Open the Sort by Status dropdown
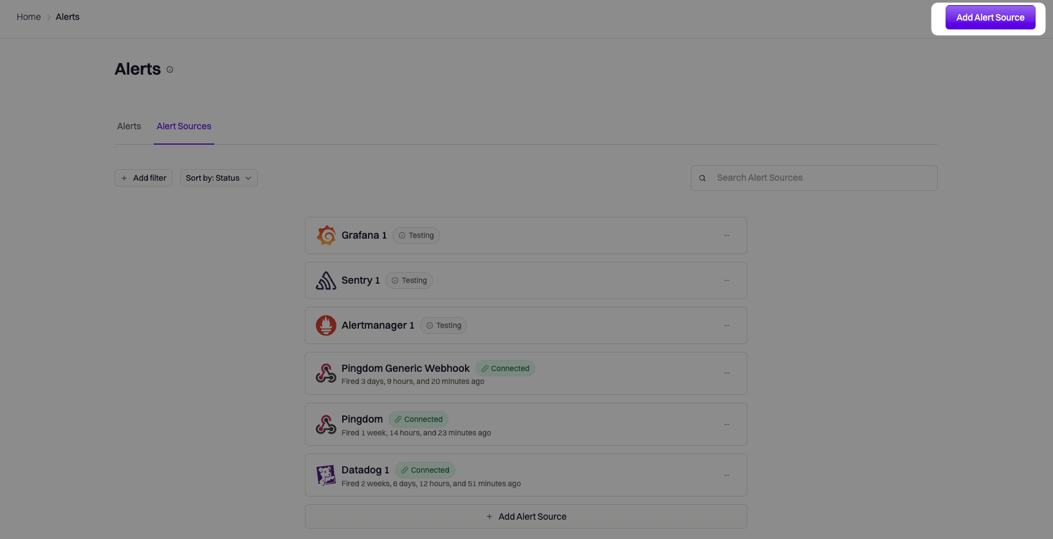This screenshot has width=1053, height=539. click(219, 178)
